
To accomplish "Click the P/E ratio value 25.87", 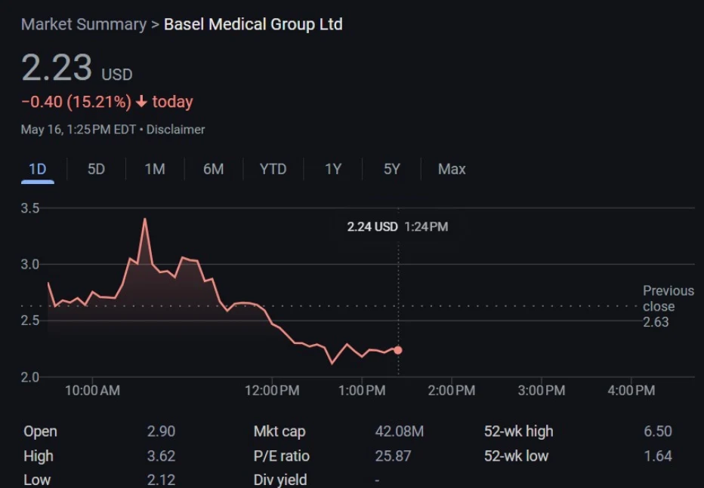I will (x=393, y=456).
